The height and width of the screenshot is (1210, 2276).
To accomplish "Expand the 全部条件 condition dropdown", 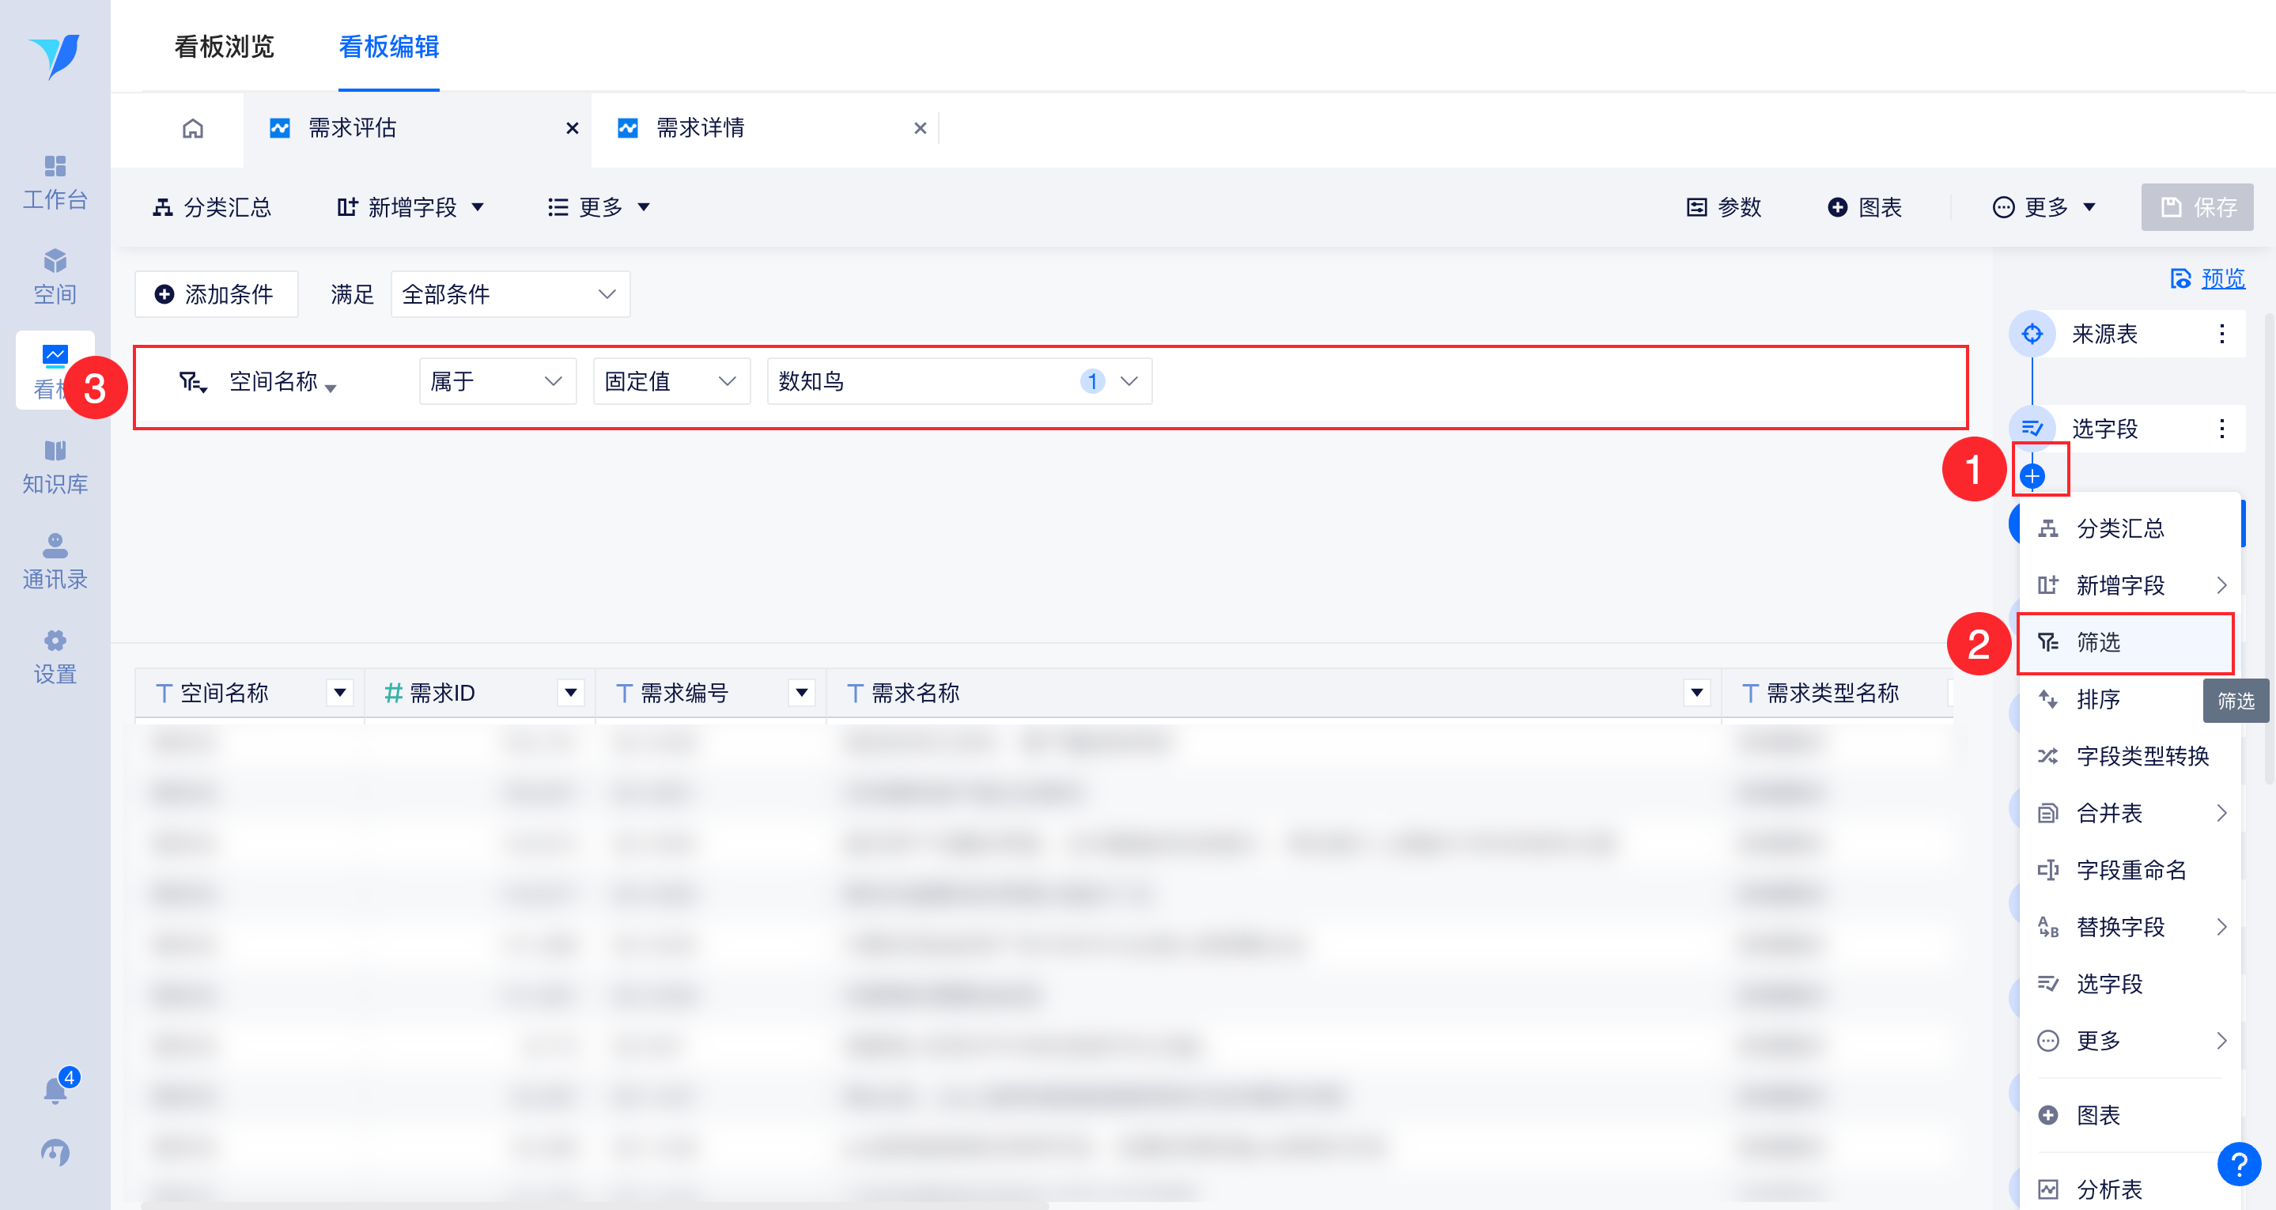I will (x=510, y=294).
